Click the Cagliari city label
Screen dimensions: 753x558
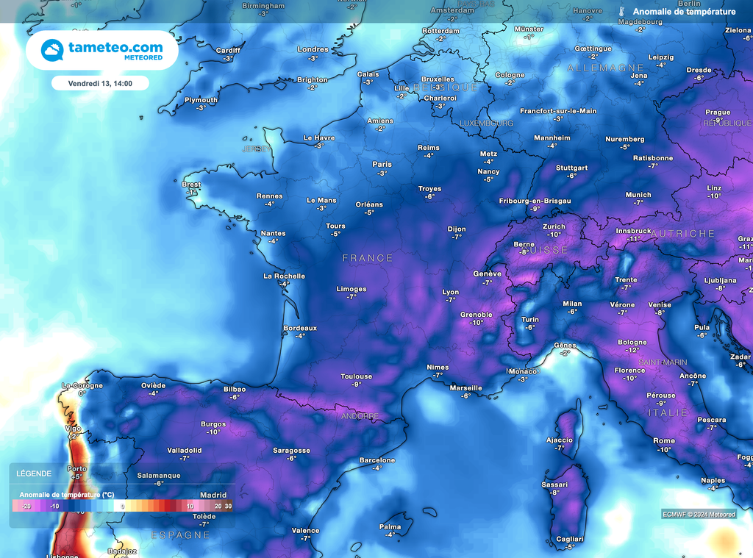(570, 539)
